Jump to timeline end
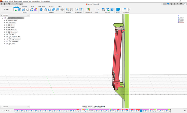 [x=11, y=111]
